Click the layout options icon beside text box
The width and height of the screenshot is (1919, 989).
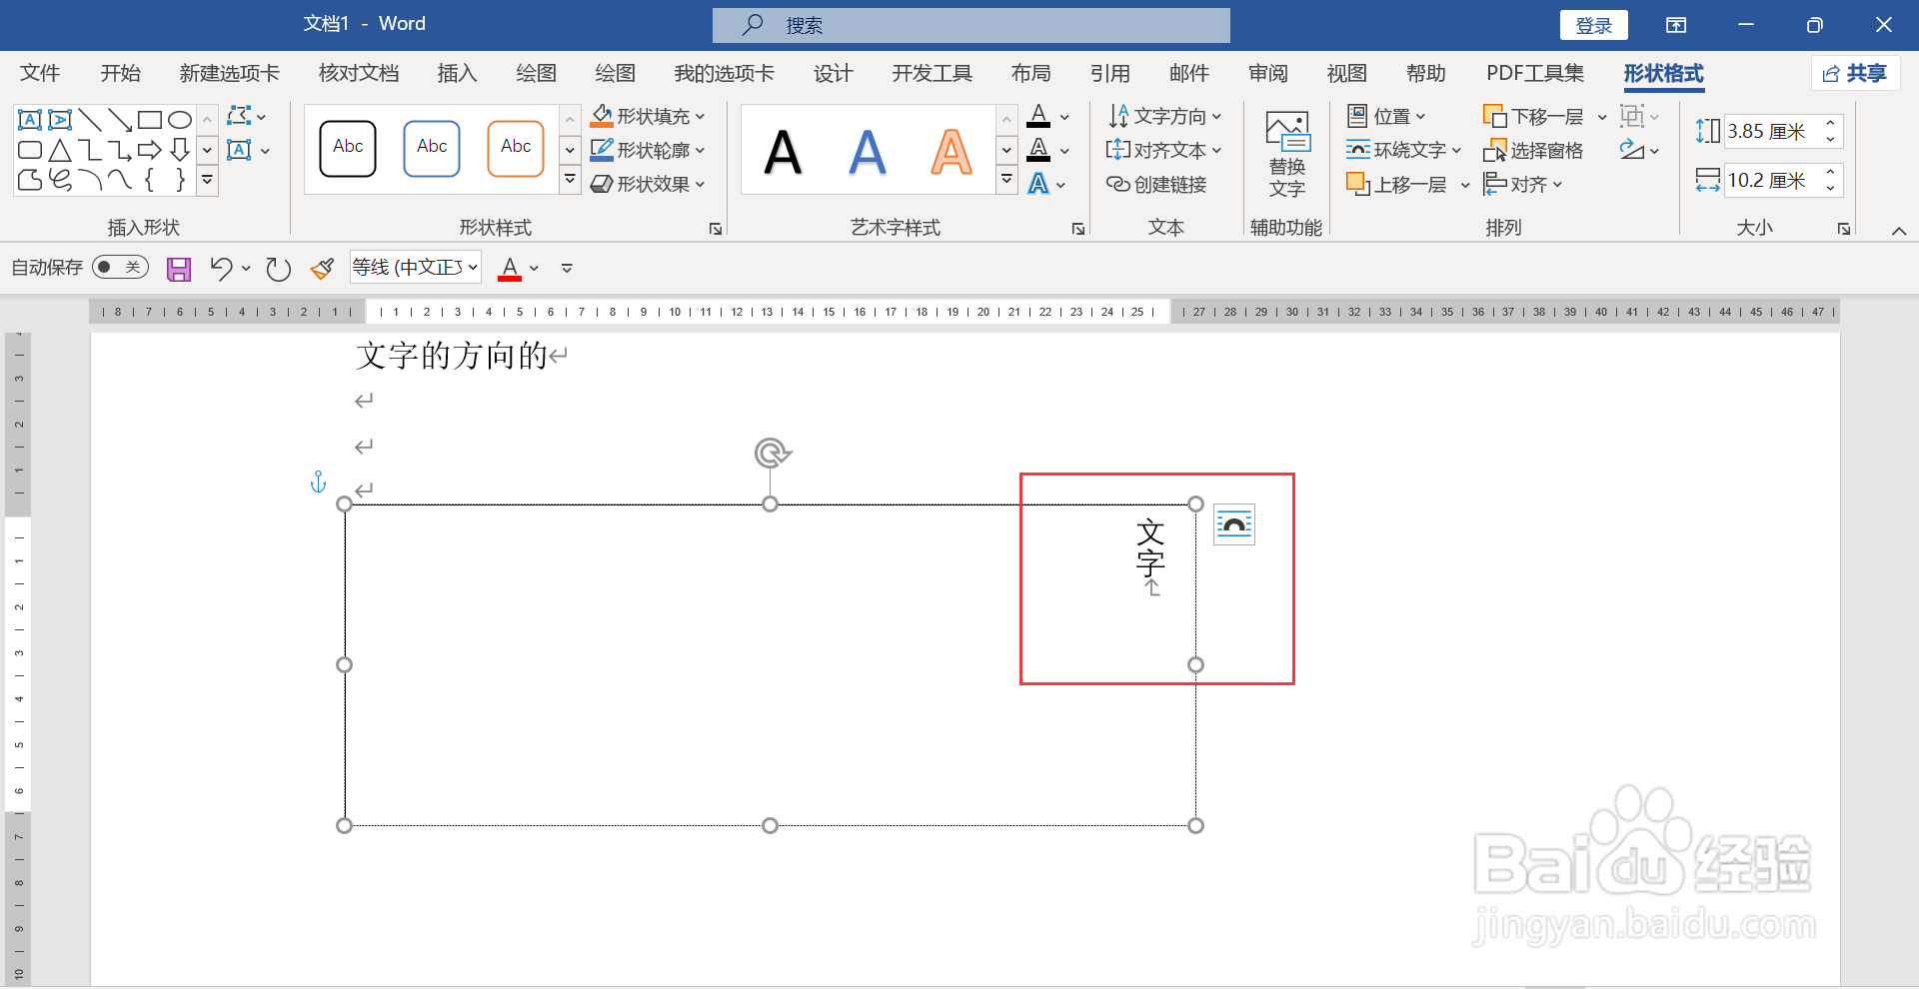(1233, 523)
